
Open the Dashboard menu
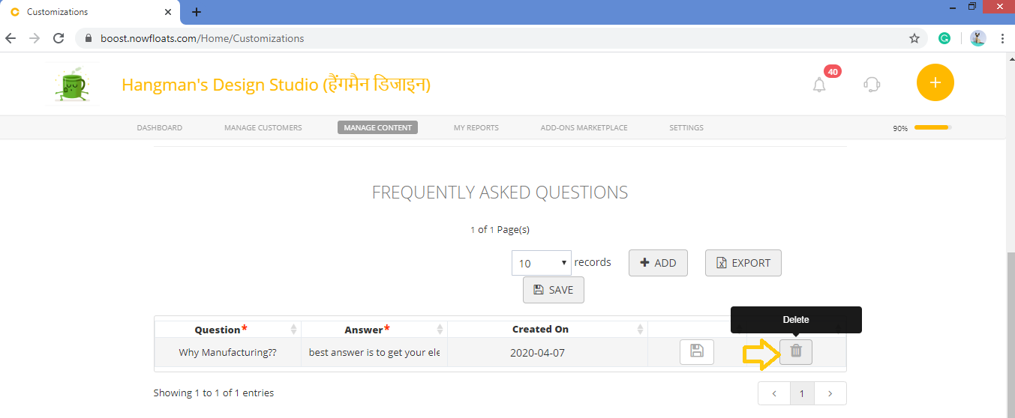pyautogui.click(x=159, y=128)
